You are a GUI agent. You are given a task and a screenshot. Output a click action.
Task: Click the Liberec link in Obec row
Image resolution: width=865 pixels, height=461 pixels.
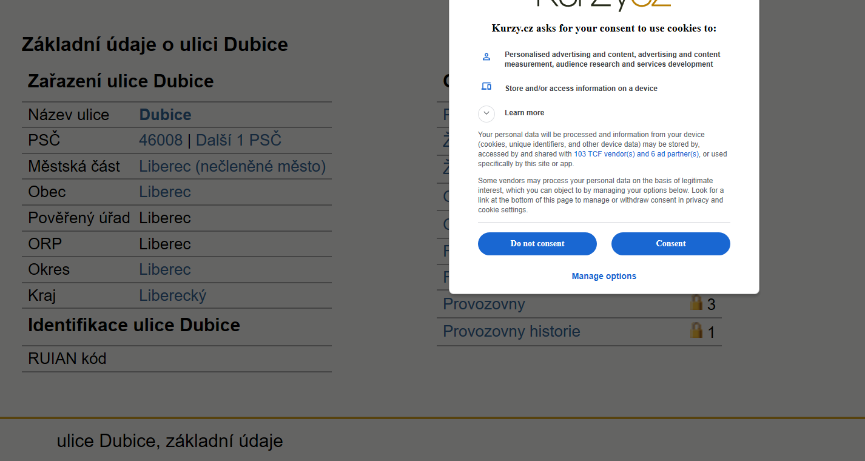(x=165, y=192)
